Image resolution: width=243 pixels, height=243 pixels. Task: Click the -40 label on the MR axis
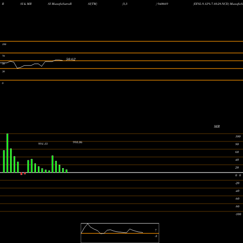click(237, 191)
